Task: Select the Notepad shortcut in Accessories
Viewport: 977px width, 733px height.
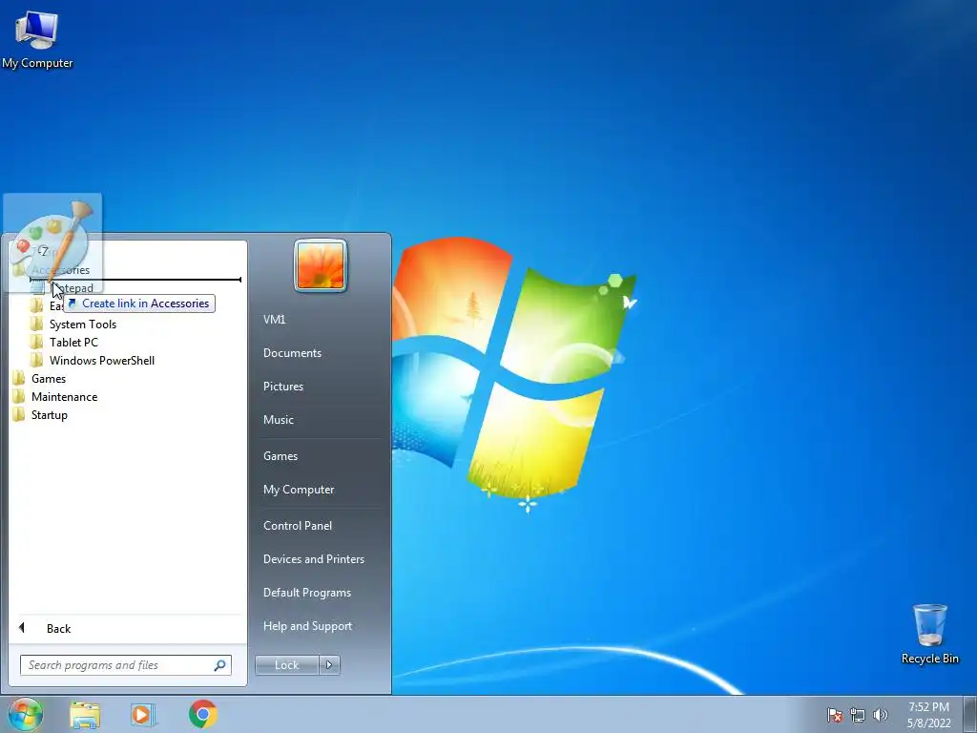Action: coord(72,288)
